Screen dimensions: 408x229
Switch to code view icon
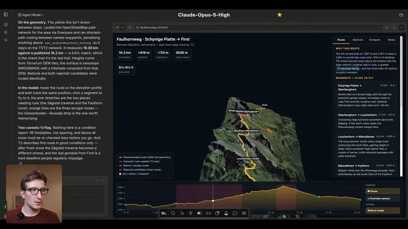click(123, 27)
